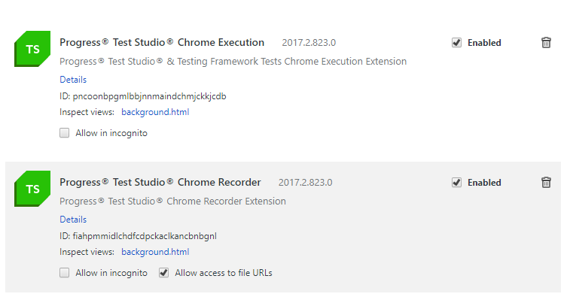Click the Chrome Execution extension TS icon
The height and width of the screenshot is (303, 570).
32,48
